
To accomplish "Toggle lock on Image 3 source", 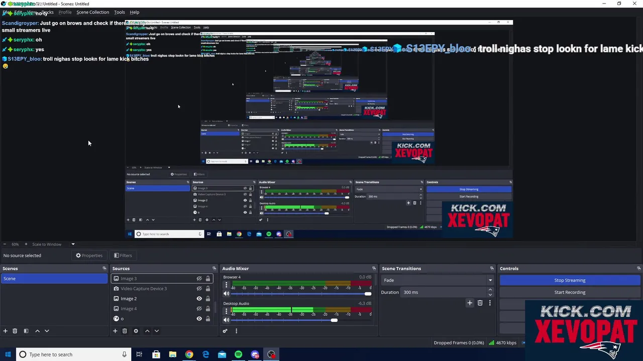I will 207,279.
